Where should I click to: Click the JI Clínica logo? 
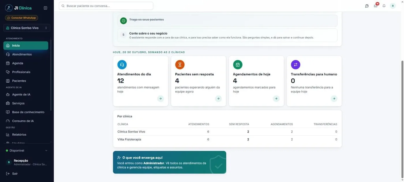[x=18, y=8]
